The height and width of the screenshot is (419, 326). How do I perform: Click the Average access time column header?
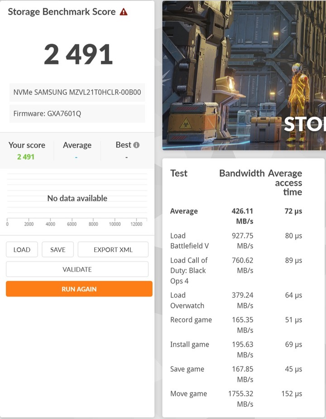pos(285,183)
